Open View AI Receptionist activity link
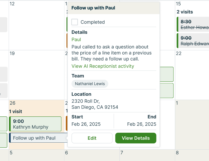Viewport: 209px width, 161px height. [x=103, y=66]
